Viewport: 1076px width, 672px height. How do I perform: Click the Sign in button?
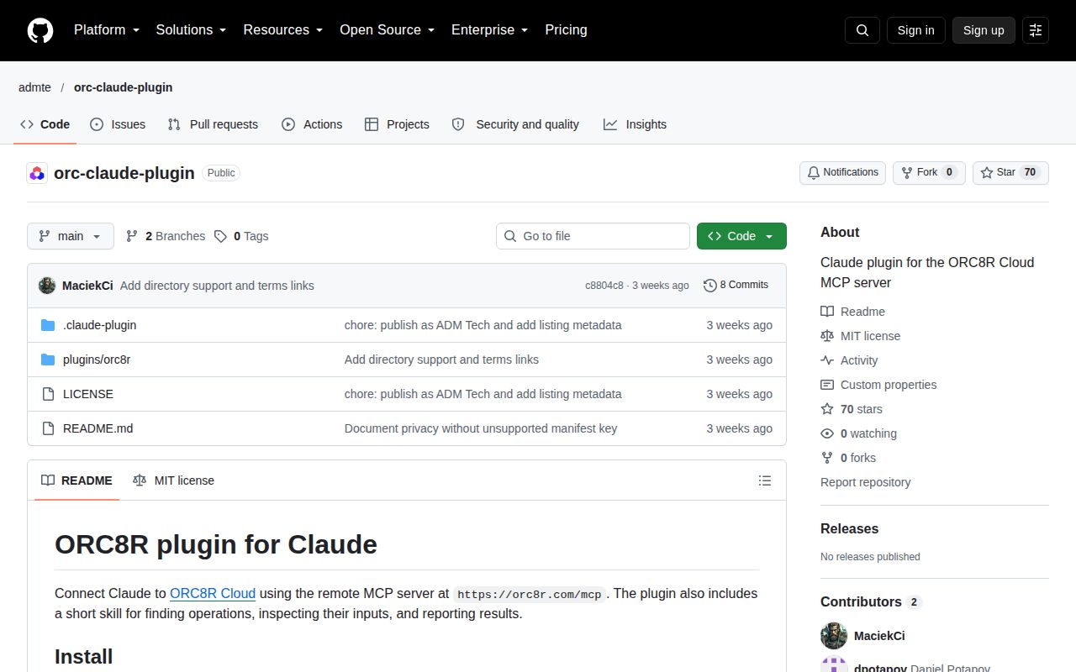[915, 30]
